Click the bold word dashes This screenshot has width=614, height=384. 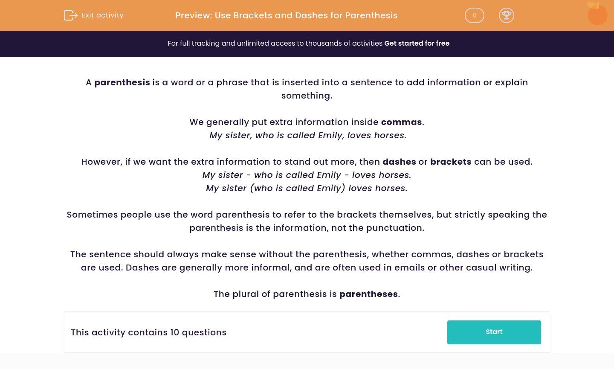[x=399, y=162]
